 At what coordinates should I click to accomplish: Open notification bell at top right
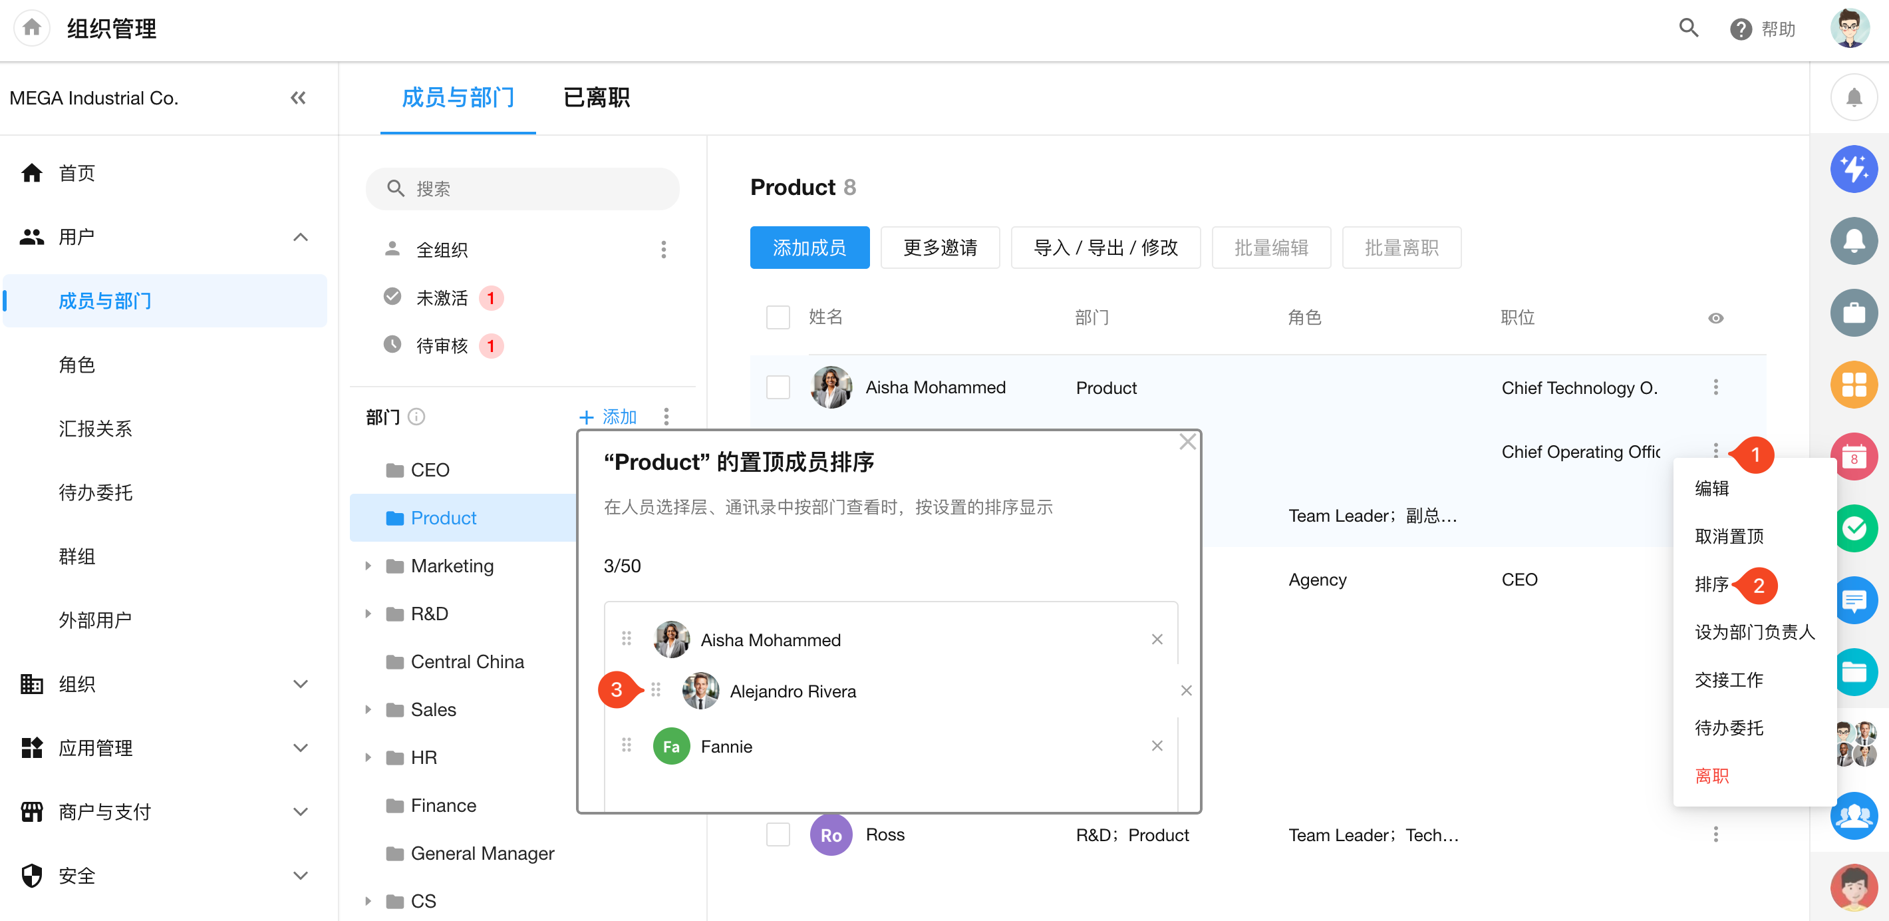click(1853, 97)
